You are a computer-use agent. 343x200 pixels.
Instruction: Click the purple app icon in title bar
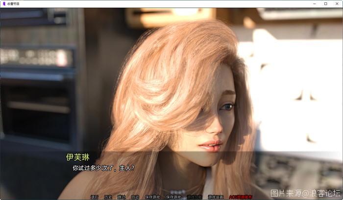click(3, 3)
